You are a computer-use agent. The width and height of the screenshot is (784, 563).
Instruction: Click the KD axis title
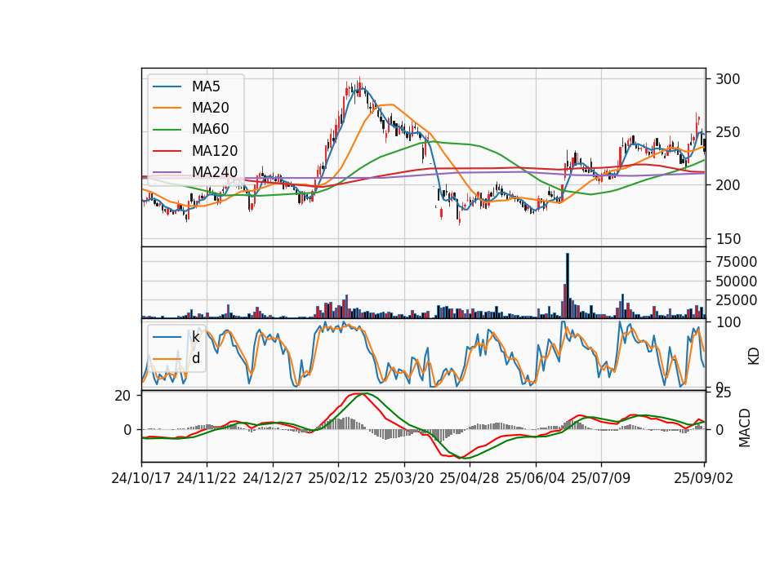(754, 357)
